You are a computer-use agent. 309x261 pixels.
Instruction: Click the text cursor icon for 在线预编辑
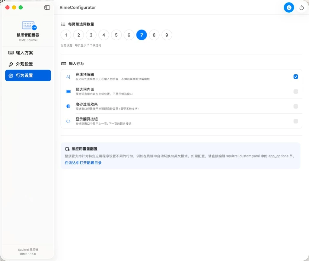tap(68, 77)
